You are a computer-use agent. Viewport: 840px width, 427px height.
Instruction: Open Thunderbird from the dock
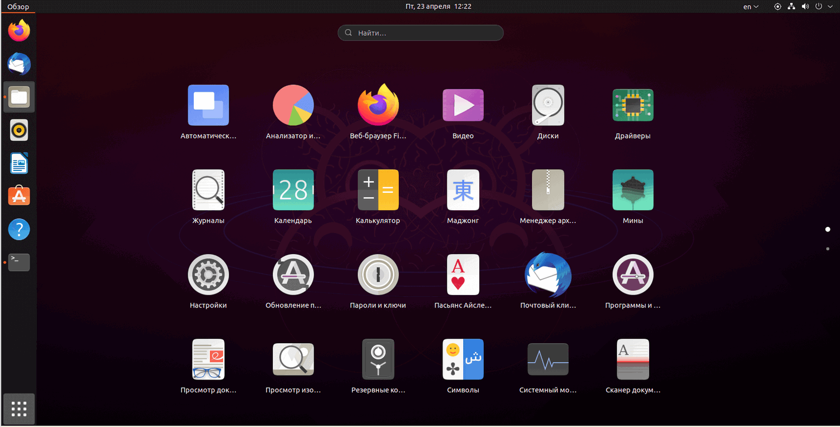point(19,64)
